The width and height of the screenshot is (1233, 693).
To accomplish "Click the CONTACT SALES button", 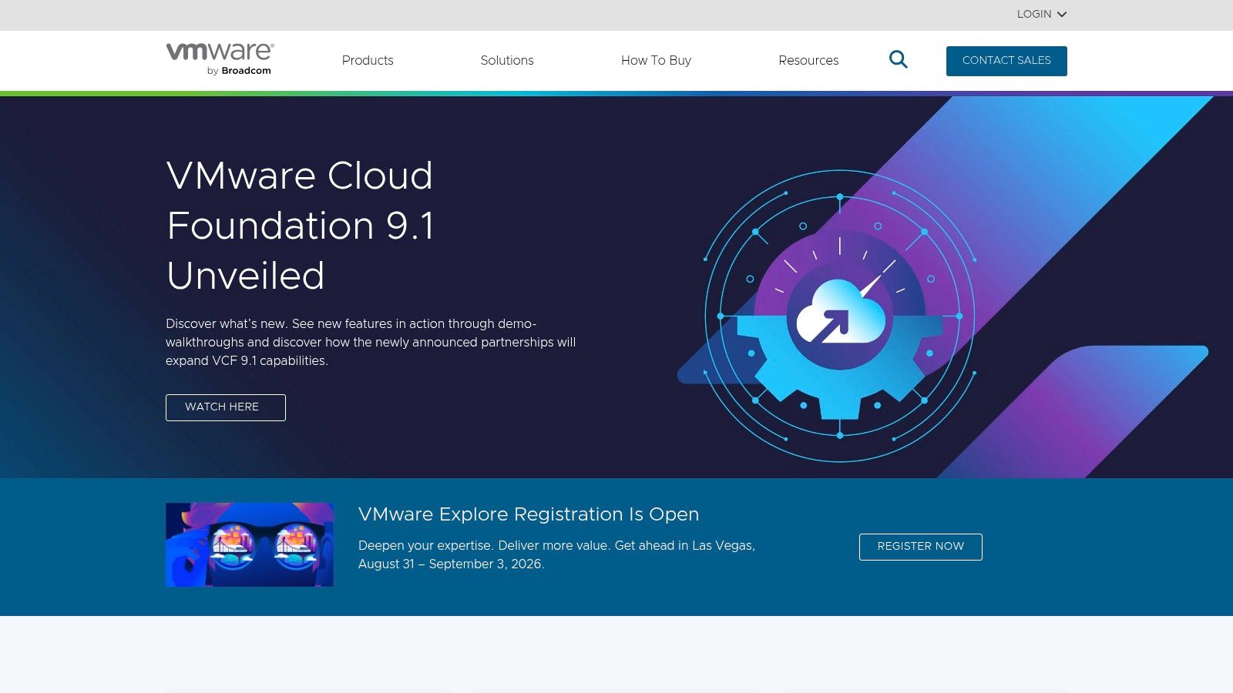I will coord(1006,61).
